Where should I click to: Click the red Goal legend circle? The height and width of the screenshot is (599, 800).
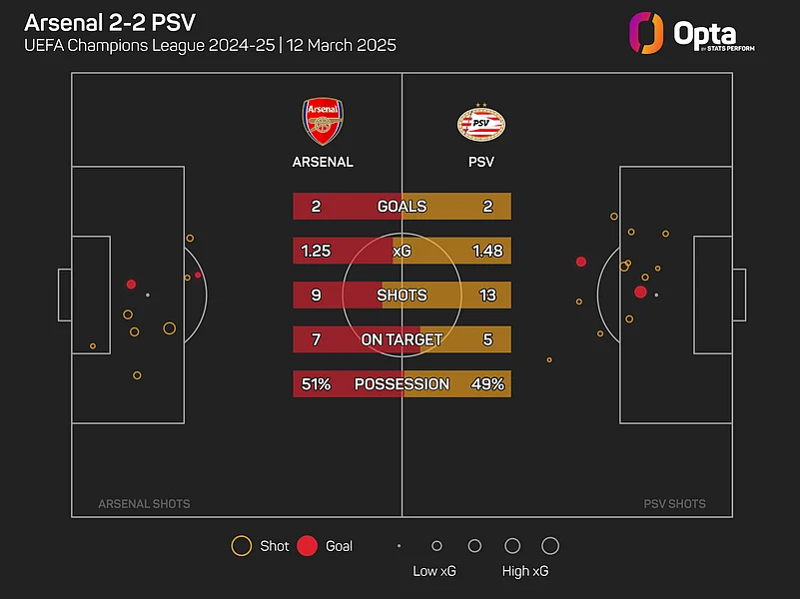pyautogui.click(x=308, y=546)
